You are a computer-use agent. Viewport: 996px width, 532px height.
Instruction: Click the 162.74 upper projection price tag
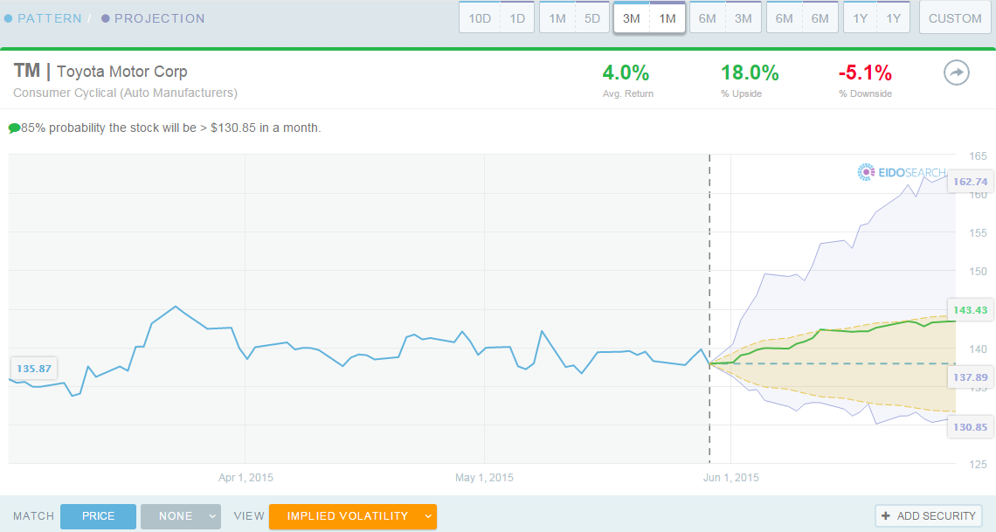coord(971,182)
